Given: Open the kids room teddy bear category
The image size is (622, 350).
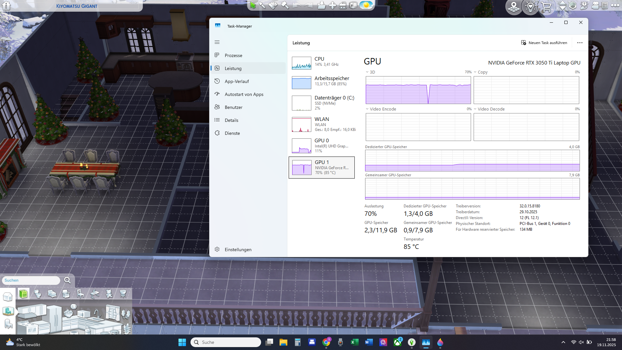Looking at the screenshot, I should click(x=109, y=294).
